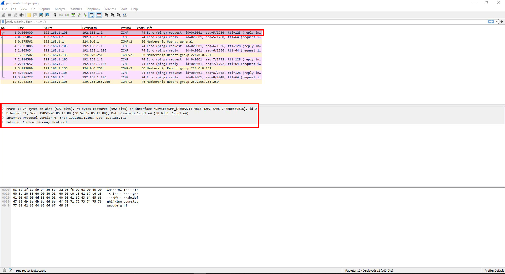Screen dimensions: 505x274
Task: Click the find packet magnifier icon
Action: click(55, 15)
